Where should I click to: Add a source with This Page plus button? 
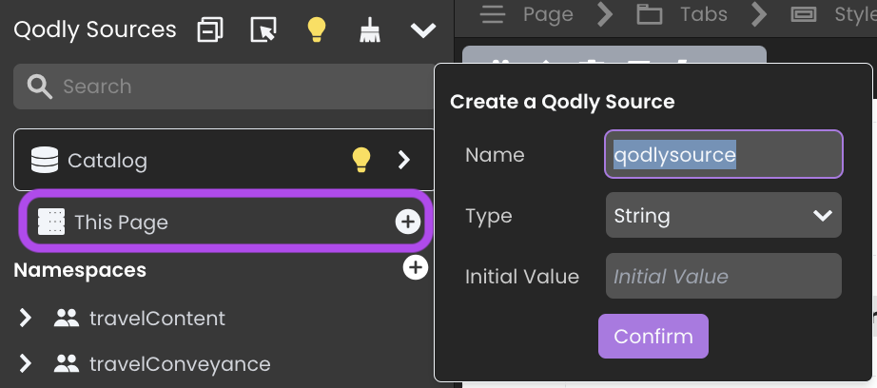tap(408, 222)
